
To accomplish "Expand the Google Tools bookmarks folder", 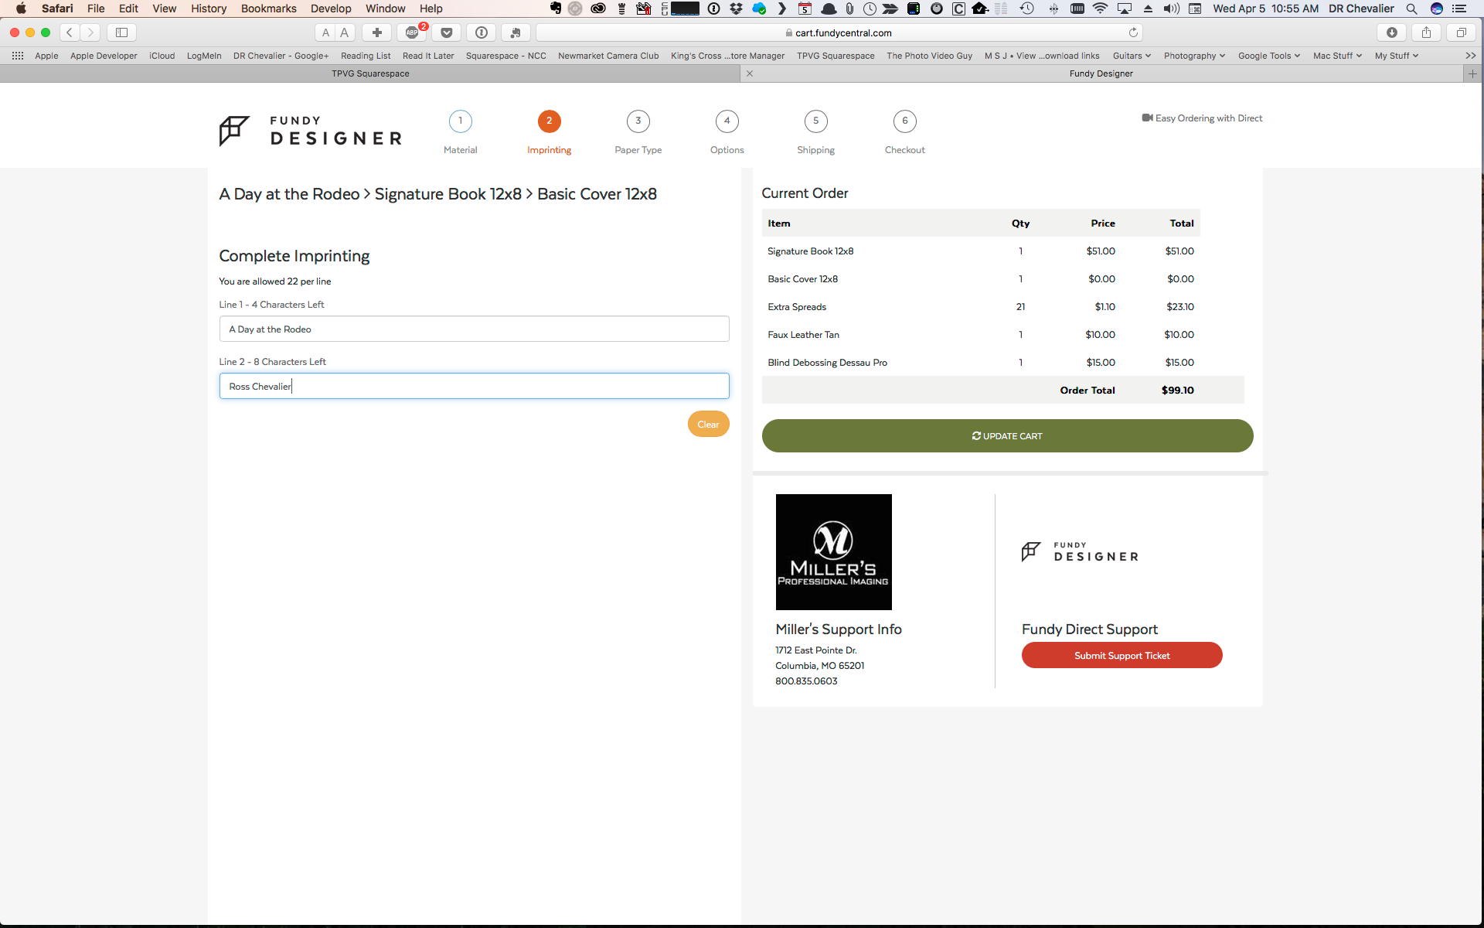I will 1268,56.
